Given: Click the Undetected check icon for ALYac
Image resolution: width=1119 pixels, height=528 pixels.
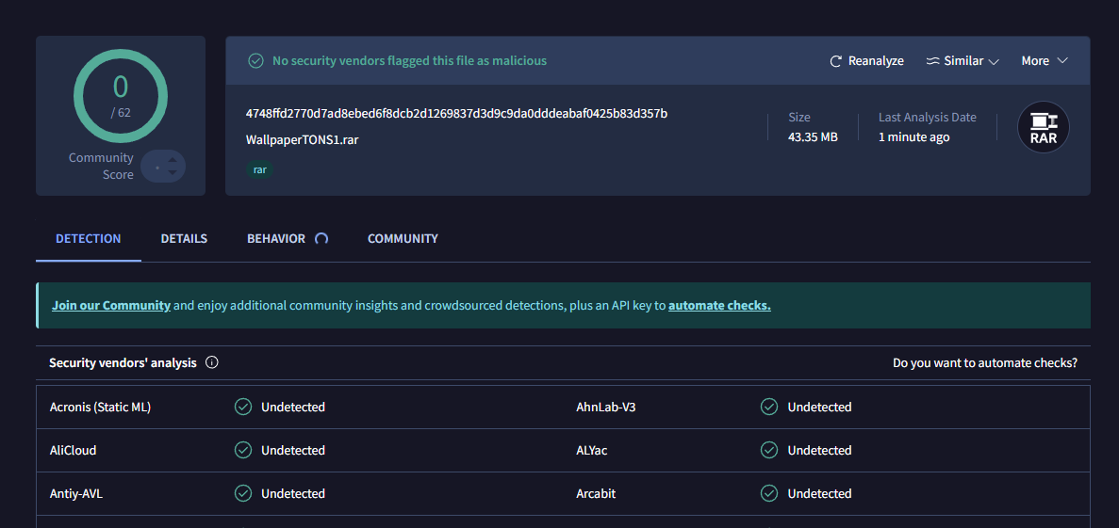Looking at the screenshot, I should point(769,451).
